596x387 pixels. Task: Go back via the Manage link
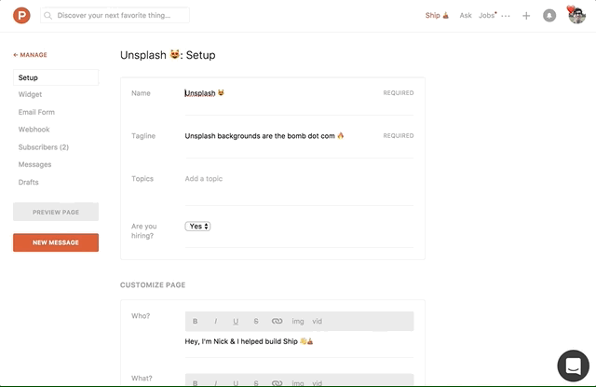click(30, 55)
